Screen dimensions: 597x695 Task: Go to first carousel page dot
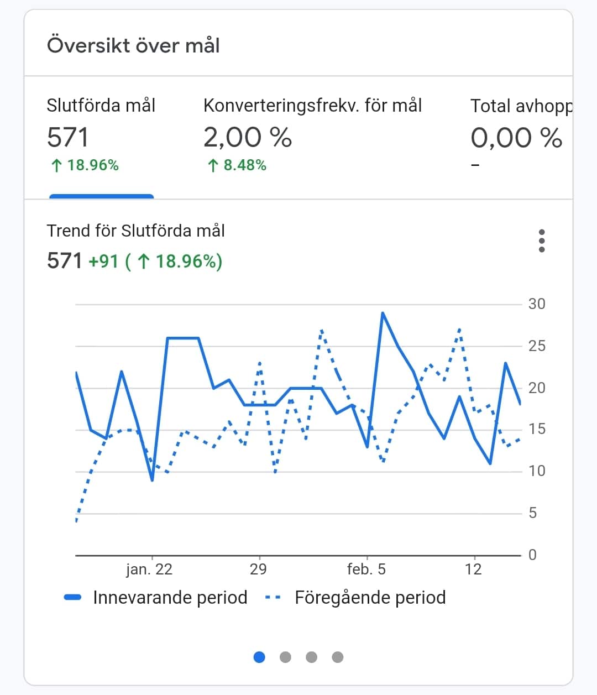259,657
